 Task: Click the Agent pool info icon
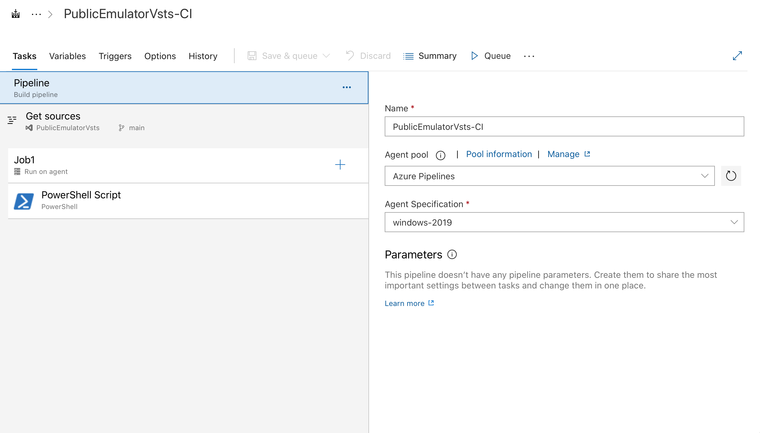click(x=440, y=155)
